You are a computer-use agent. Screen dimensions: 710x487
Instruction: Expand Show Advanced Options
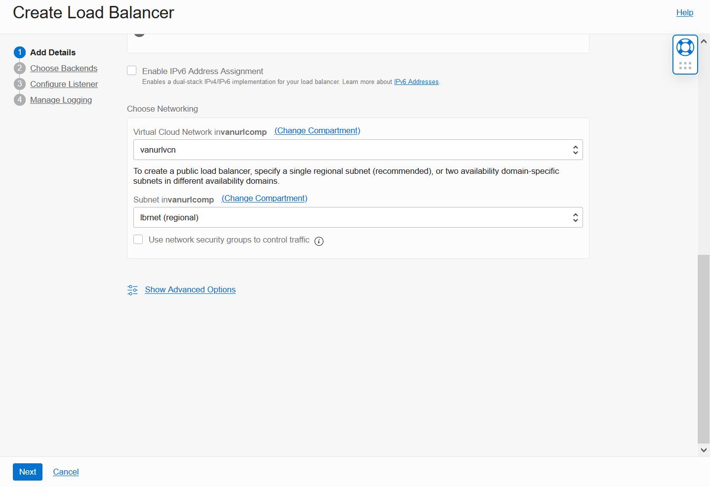pyautogui.click(x=190, y=289)
